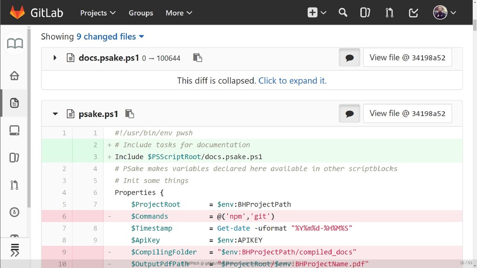
Task: Open merge requests icon in top navbar
Action: point(389,13)
